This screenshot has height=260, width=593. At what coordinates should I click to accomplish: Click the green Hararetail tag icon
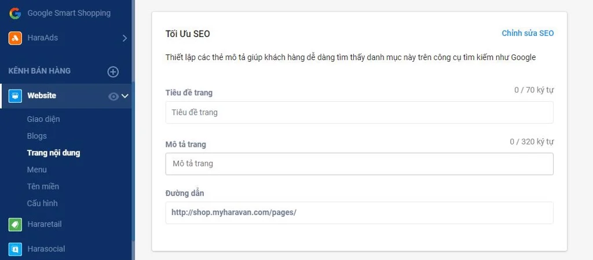[15, 224]
